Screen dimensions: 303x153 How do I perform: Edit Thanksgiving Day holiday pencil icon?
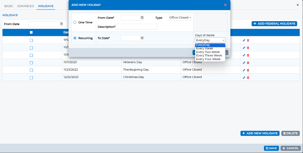244,70
